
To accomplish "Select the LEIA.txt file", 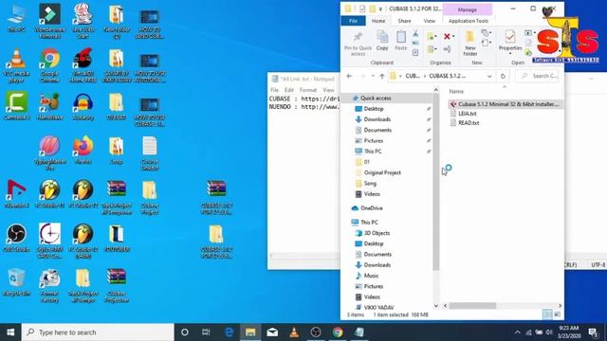I will 467,114.
